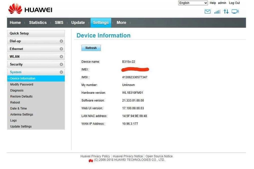Click the Huawei logo at top left
Image resolution: width=254 pixels, height=169 pixels.
point(30,9)
